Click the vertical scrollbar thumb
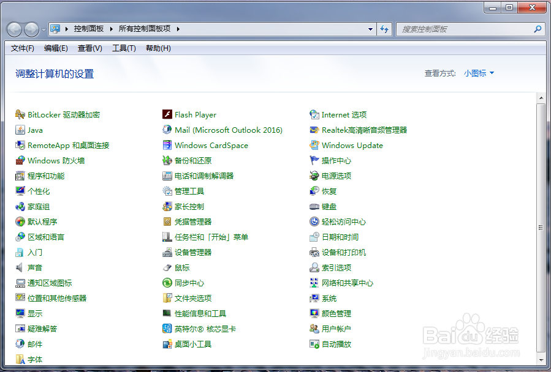 click(541, 228)
